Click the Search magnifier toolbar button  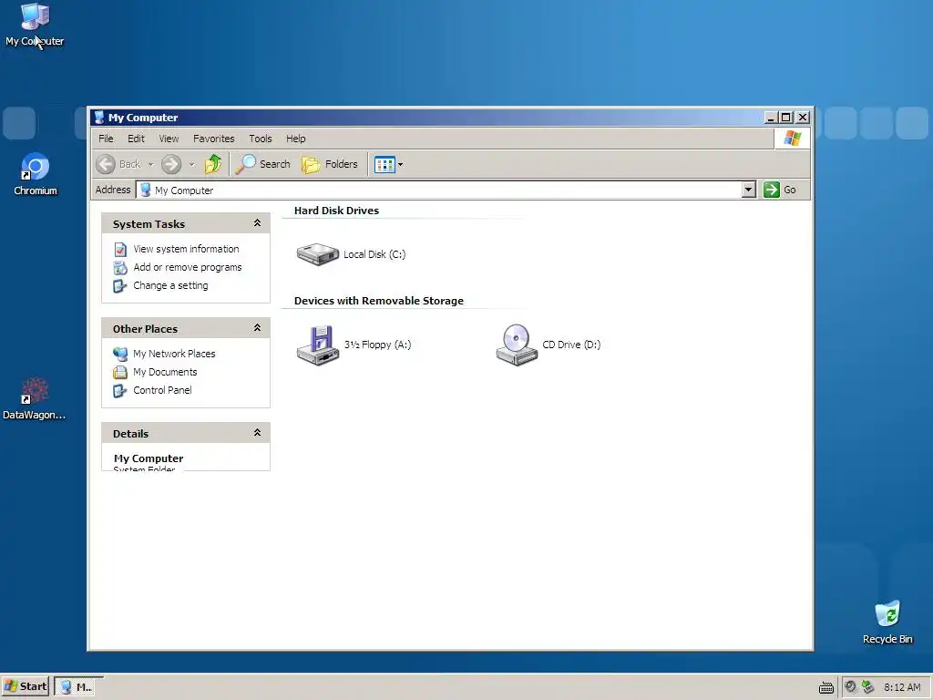click(x=262, y=164)
